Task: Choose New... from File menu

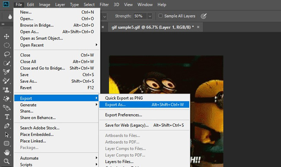Action: (57, 12)
